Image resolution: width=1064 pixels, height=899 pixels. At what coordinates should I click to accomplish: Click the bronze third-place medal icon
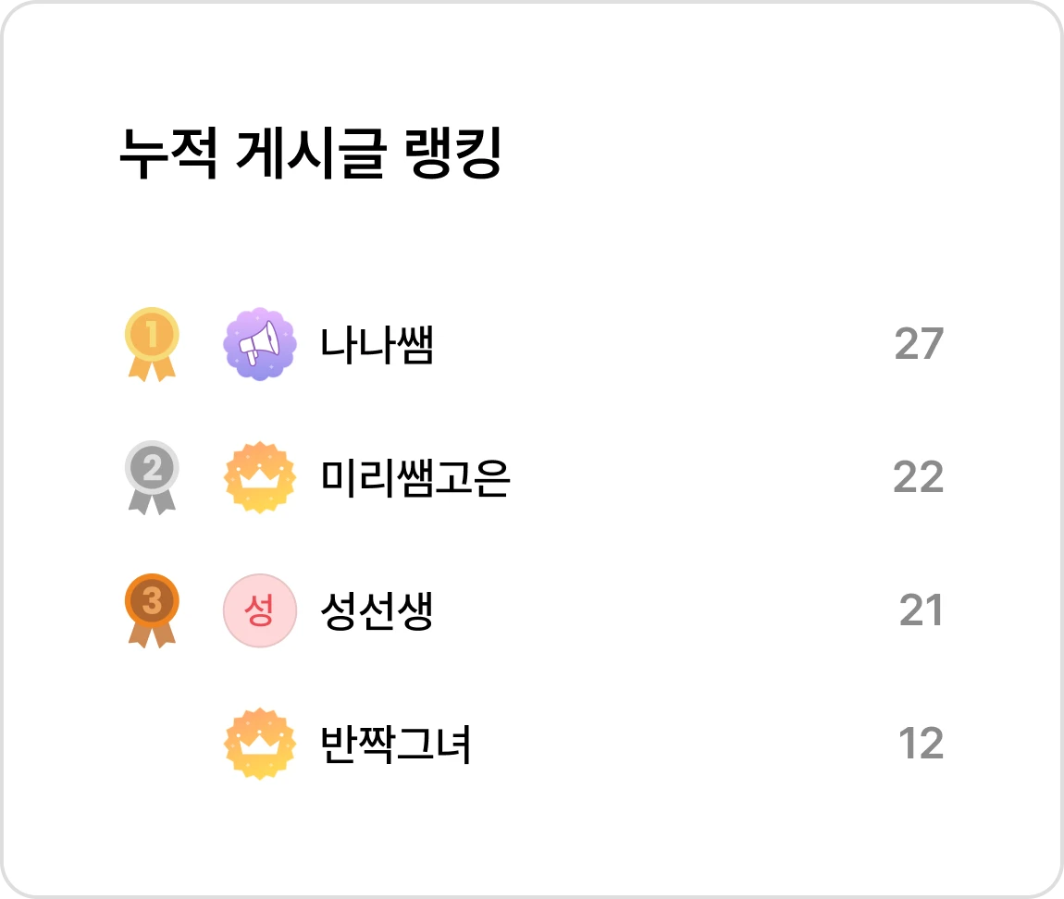[x=152, y=610]
